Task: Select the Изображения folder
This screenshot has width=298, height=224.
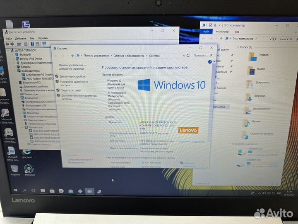Action: 257,110
